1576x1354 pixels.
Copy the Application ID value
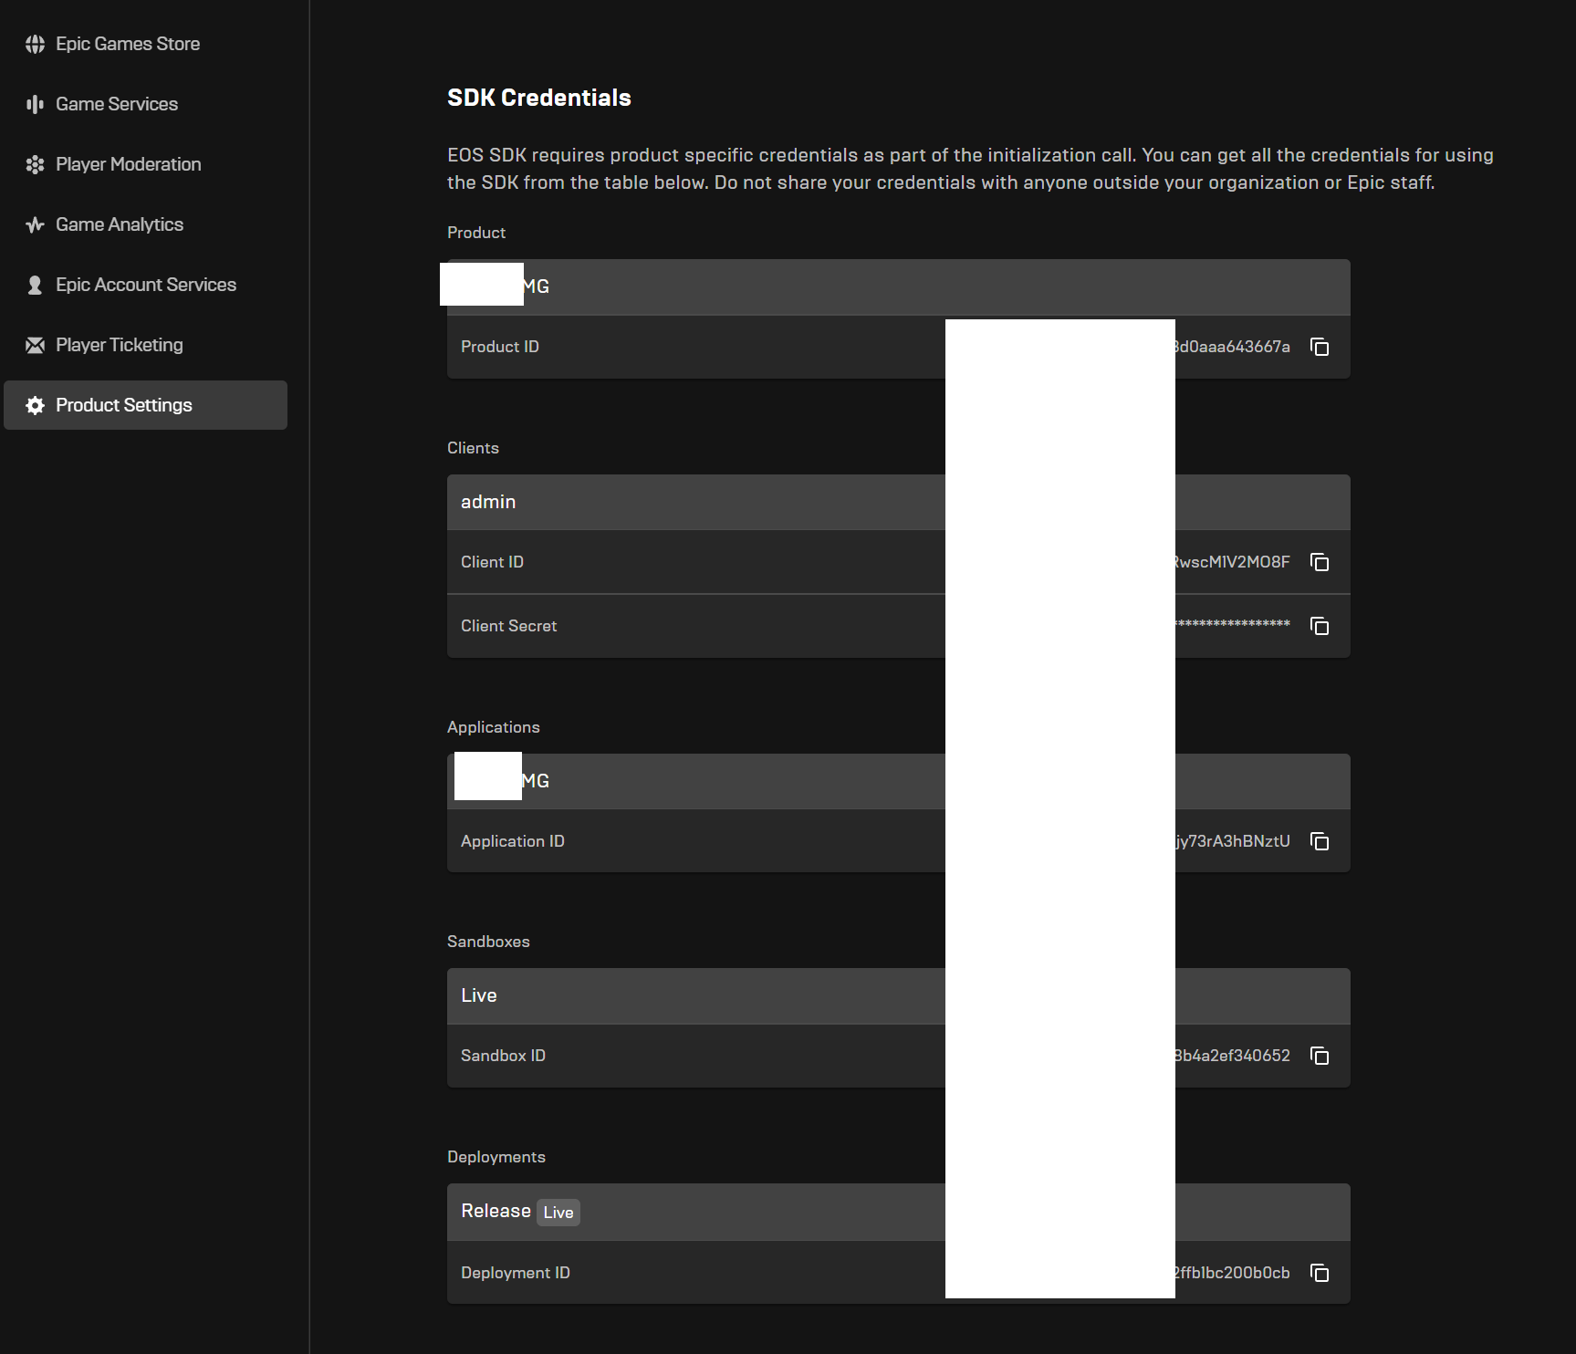1320,841
